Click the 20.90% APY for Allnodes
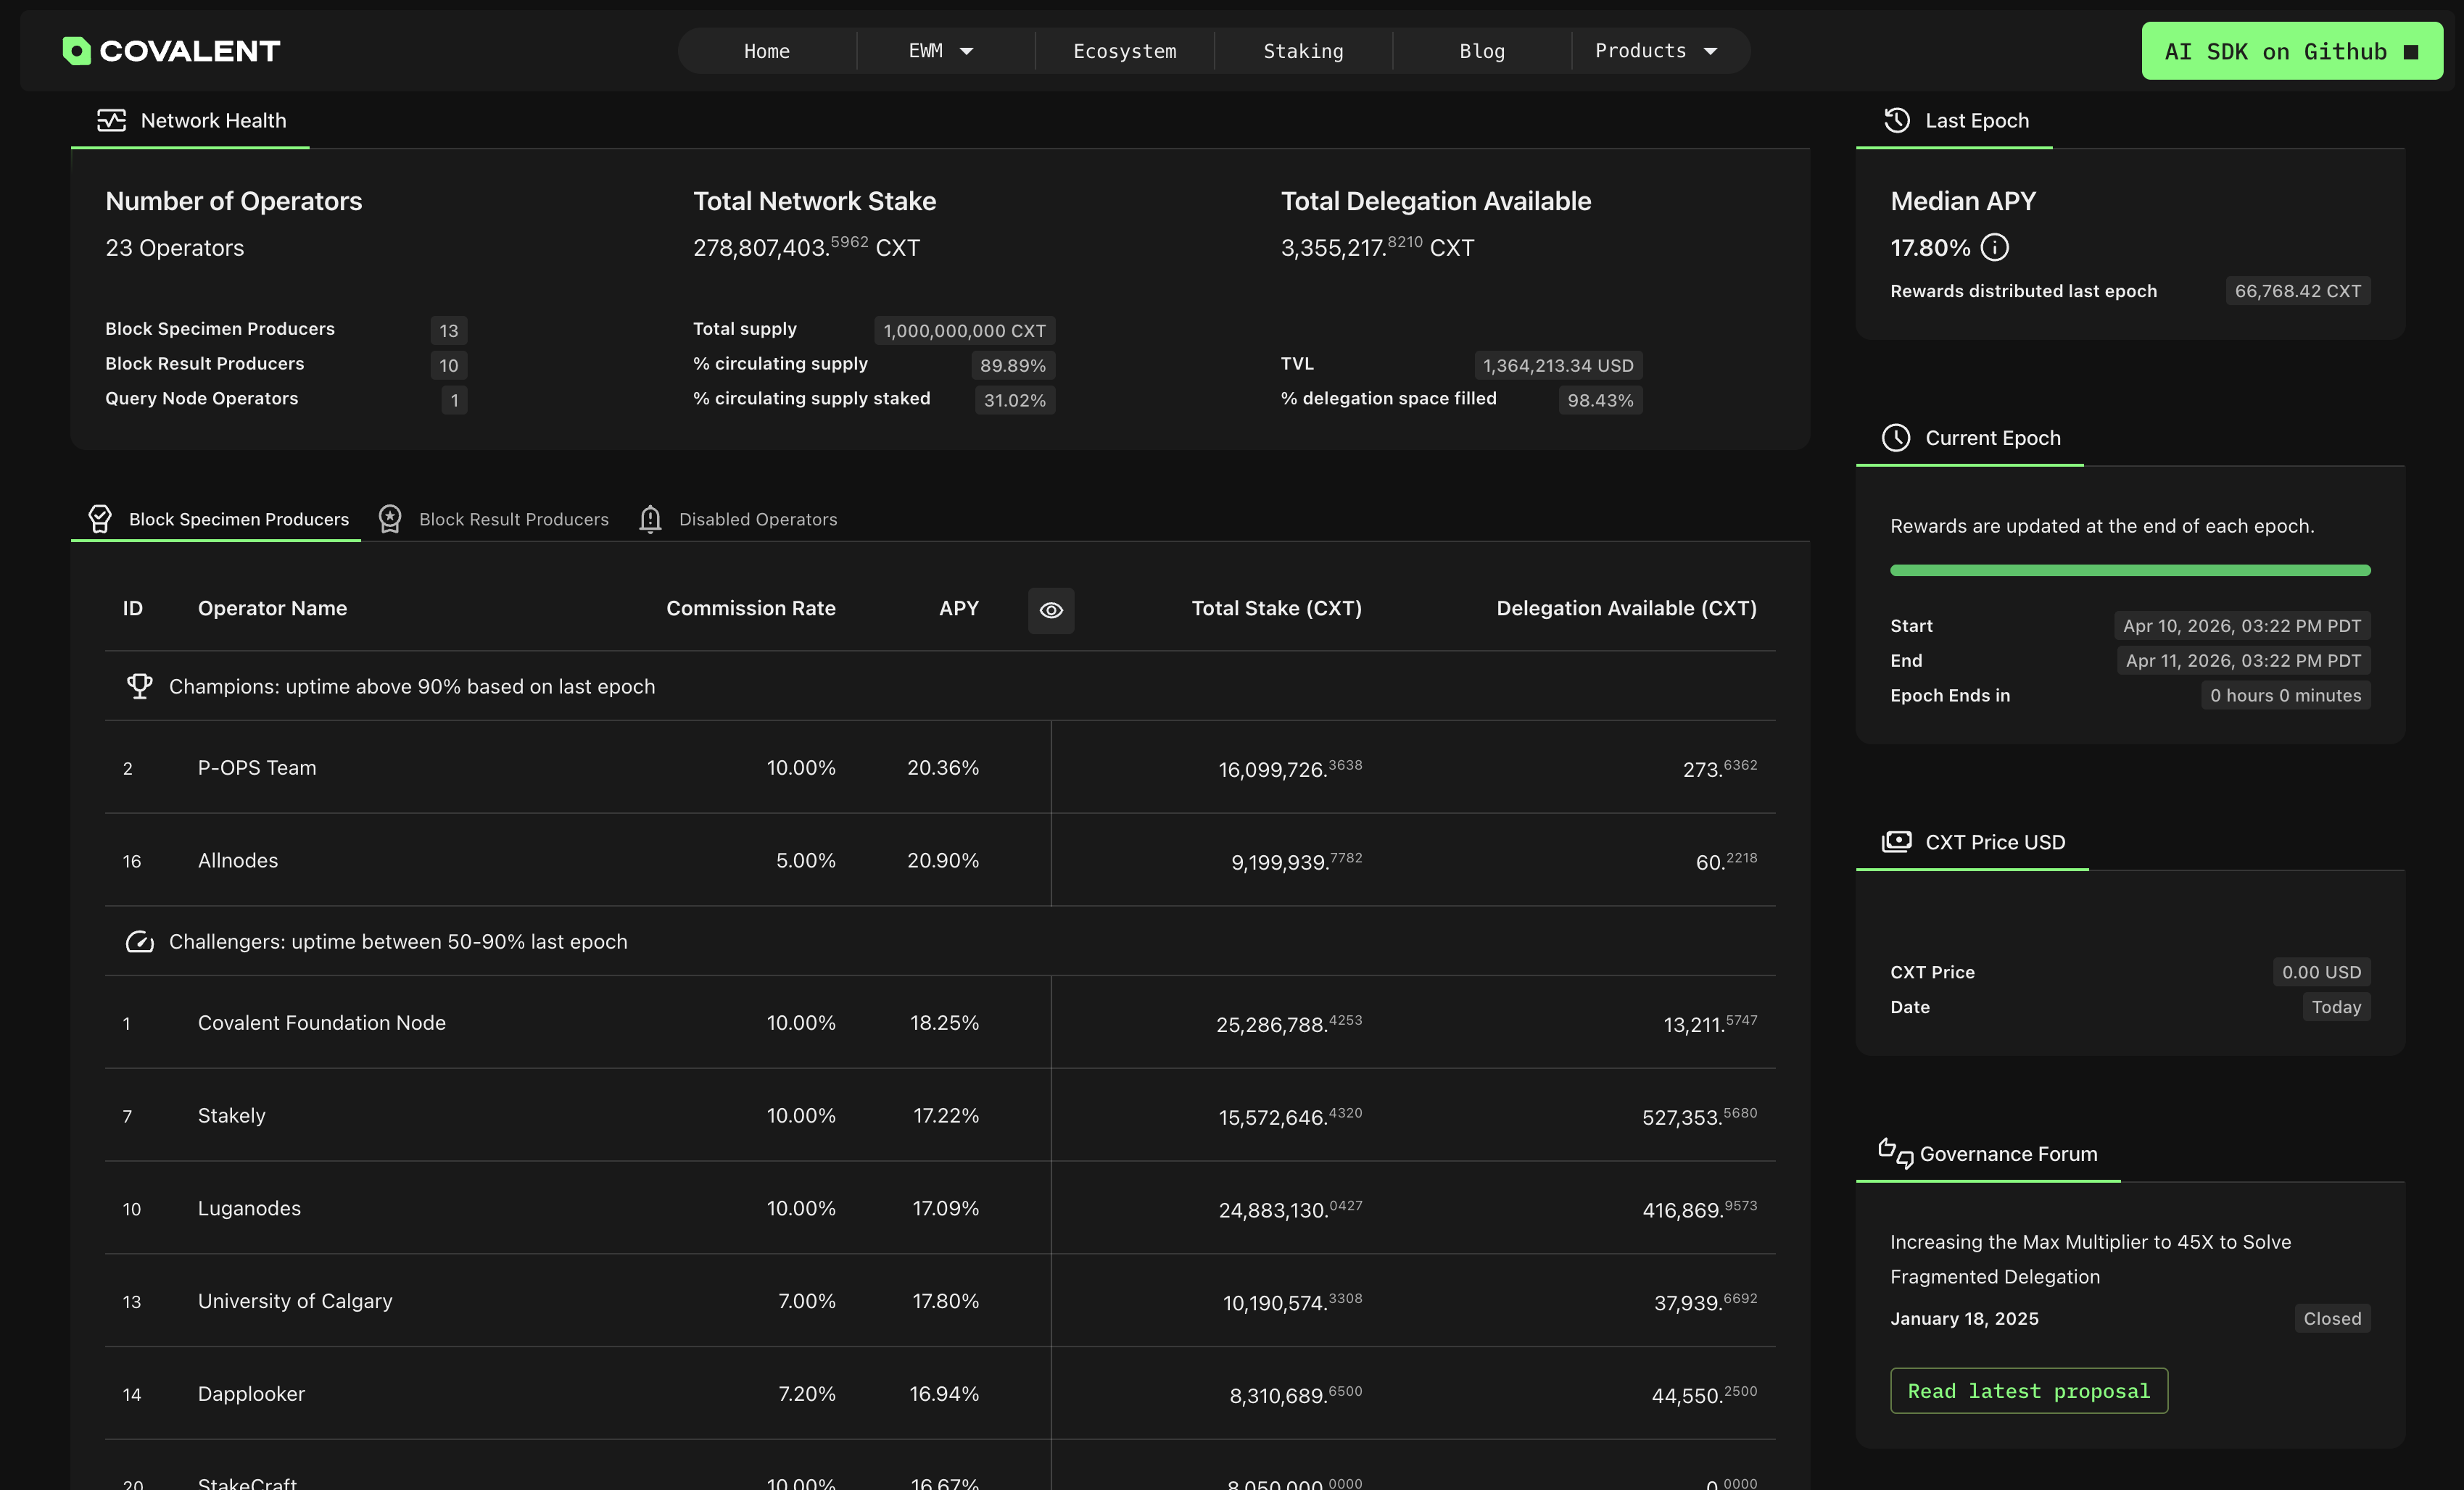Screen dimensions: 2464x1490 pyautogui.click(x=942, y=860)
